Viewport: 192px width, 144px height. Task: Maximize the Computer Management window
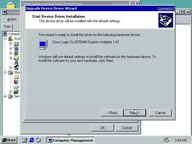pos(182,12)
